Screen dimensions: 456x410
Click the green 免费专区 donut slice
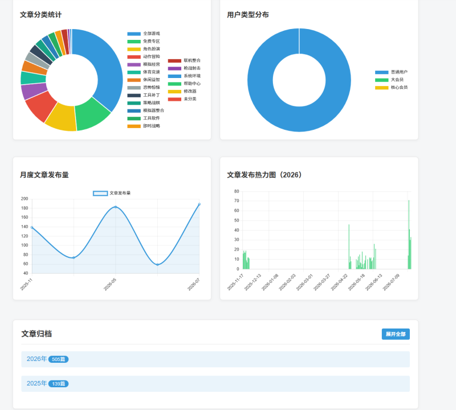click(92, 115)
